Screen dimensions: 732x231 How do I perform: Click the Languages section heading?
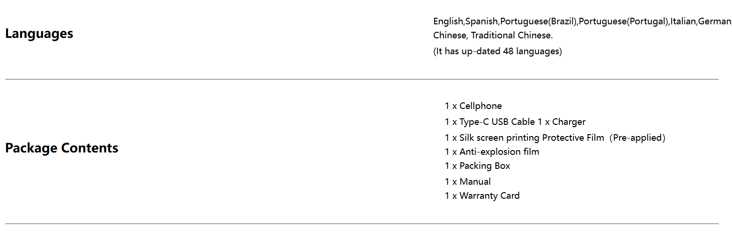[x=39, y=34]
